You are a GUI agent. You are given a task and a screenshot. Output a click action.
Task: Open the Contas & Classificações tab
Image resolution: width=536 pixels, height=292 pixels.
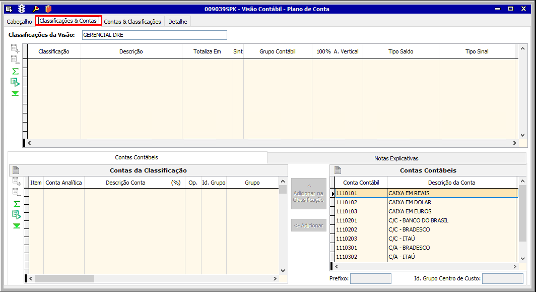pos(132,22)
